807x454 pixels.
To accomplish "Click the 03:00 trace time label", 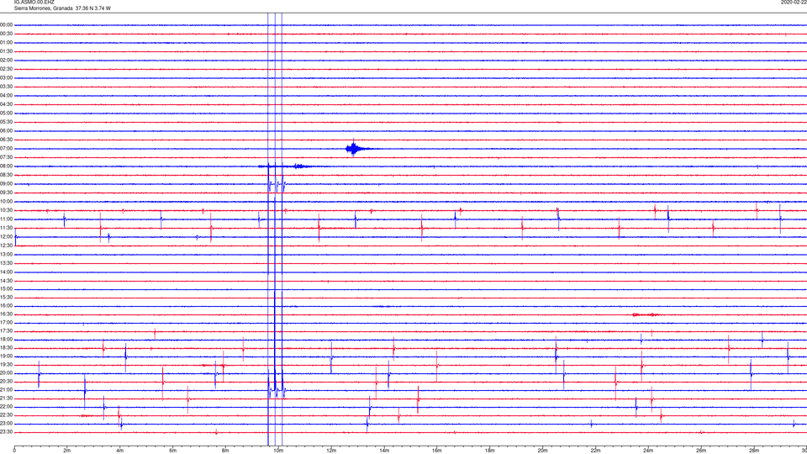I will 6,77.
